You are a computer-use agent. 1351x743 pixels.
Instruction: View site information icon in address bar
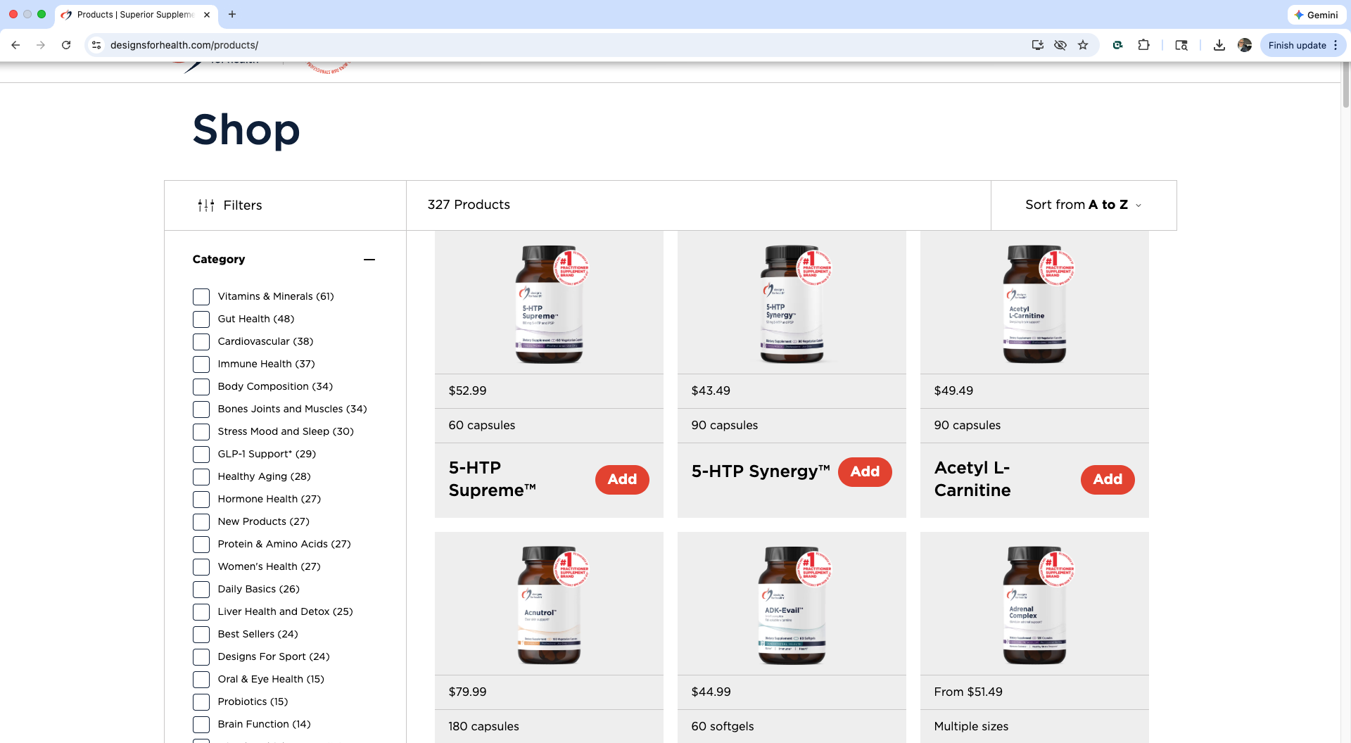click(96, 45)
